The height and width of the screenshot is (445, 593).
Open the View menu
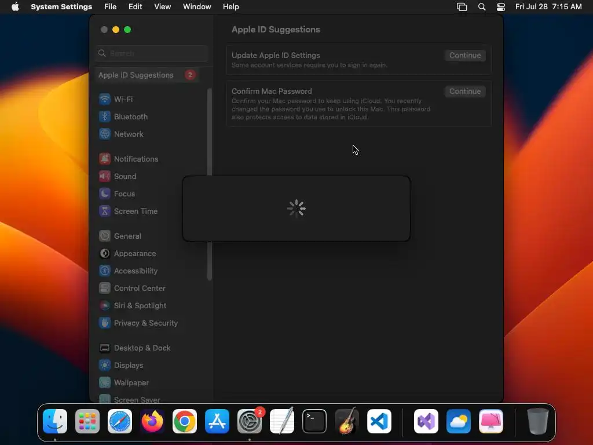point(163,7)
